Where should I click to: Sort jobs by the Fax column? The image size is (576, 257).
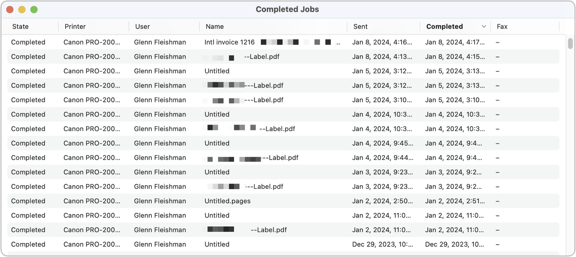tap(502, 26)
